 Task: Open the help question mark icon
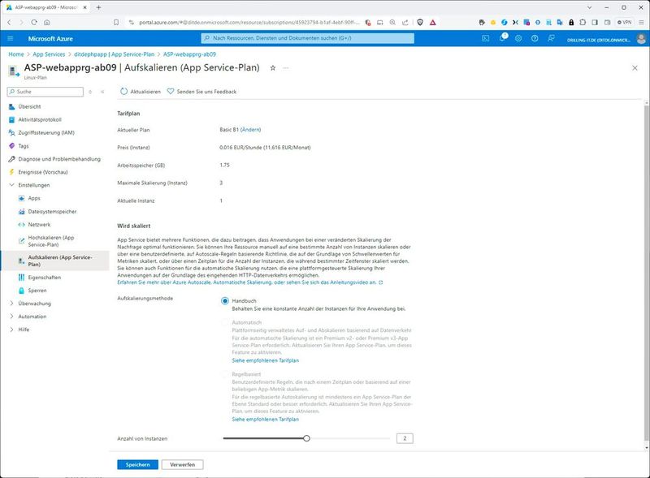[x=535, y=38]
